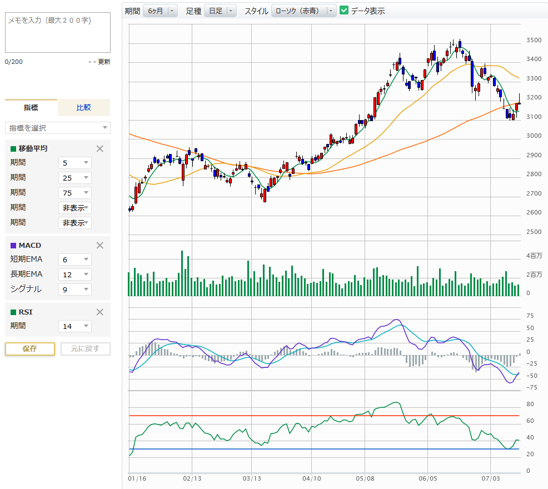
Task: Open MACD 短期EMA dropdown
Action: pos(74,259)
